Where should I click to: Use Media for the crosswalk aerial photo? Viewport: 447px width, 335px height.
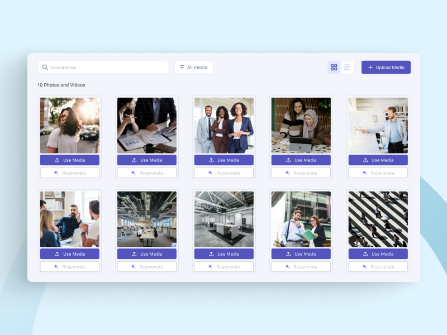(378, 254)
